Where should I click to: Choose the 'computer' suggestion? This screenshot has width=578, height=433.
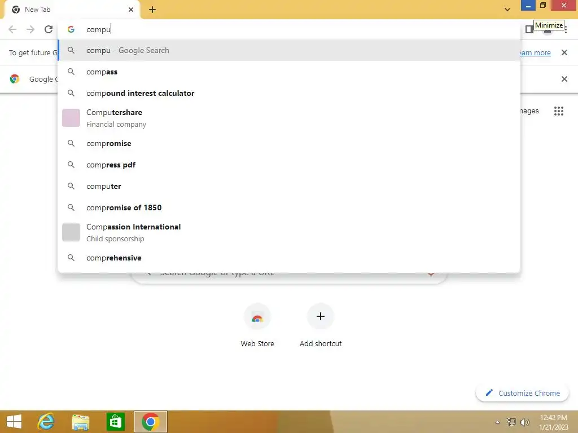point(289,186)
